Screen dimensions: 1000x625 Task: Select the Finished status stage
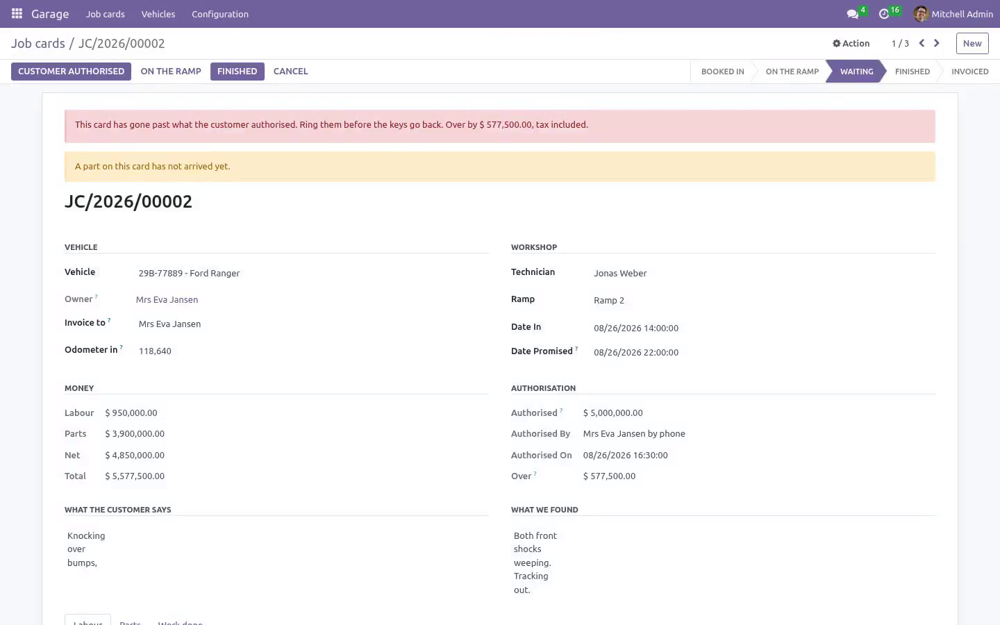point(912,72)
